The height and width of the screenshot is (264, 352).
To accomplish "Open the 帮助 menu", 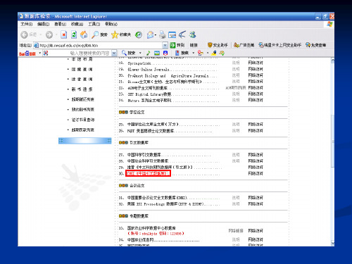I will point(111,24).
